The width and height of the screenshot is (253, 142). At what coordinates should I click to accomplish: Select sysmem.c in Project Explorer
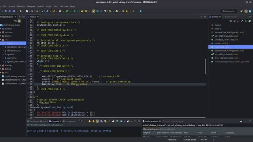11,58
